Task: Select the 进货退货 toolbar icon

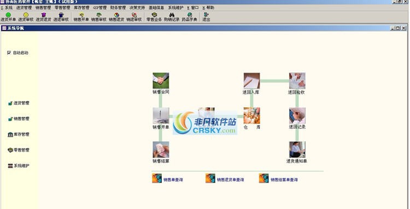Action: (x=43, y=17)
